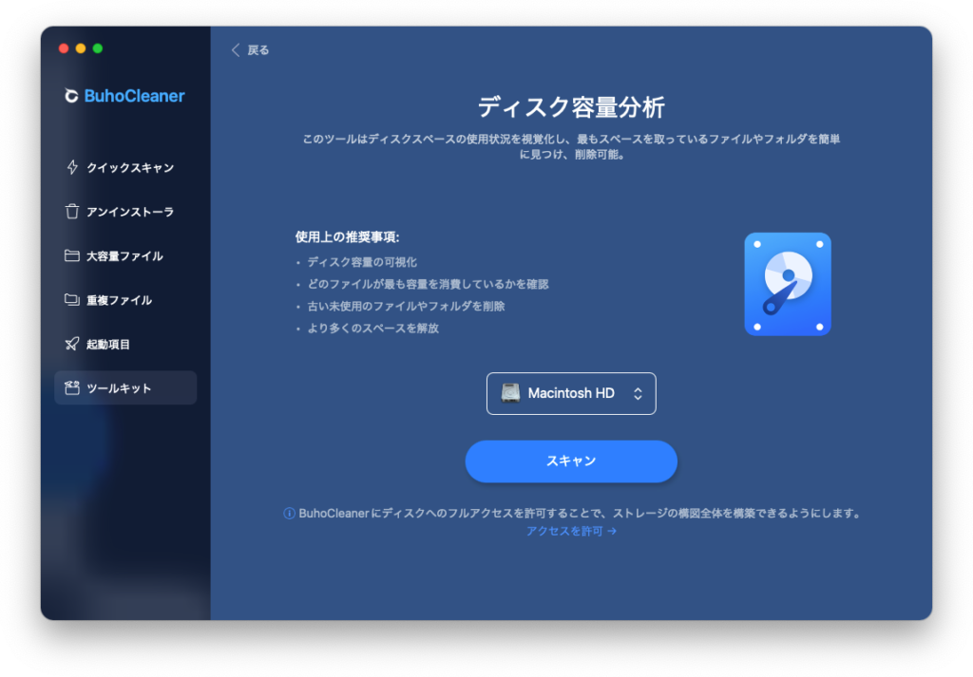Click the folder icon for 大容量ファイル
The height and width of the screenshot is (677, 973).
pos(72,255)
